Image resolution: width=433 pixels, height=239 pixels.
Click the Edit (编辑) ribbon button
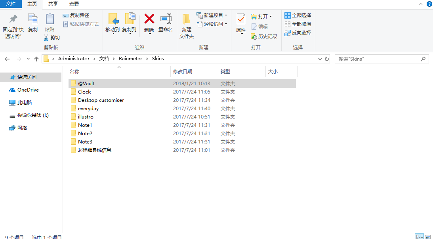tap(259, 26)
